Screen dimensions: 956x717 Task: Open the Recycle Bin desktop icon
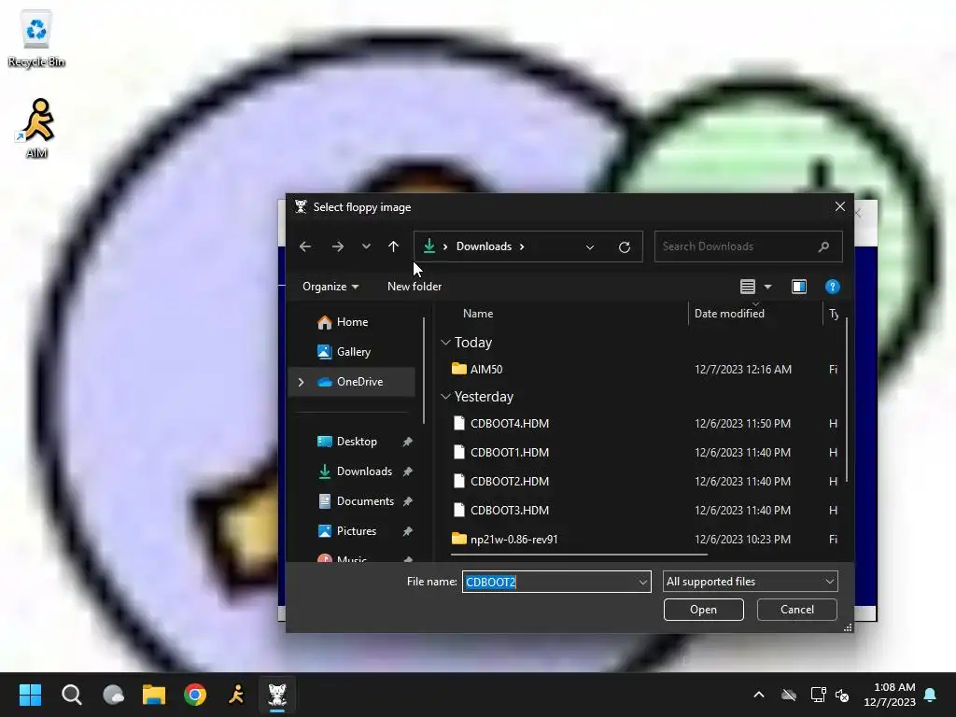[x=36, y=37]
